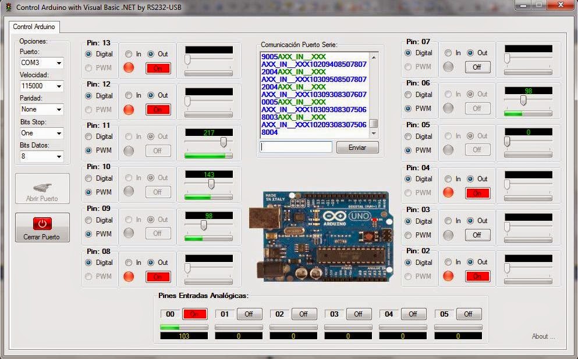Toggle the Off button for analog 01
Viewport: 578px width, 359px height.
[249, 314]
